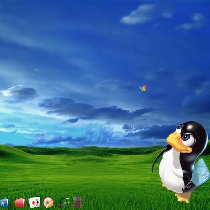The height and width of the screenshot is (210, 210).
Task: Open the red folder icon
Action: (19, 203)
